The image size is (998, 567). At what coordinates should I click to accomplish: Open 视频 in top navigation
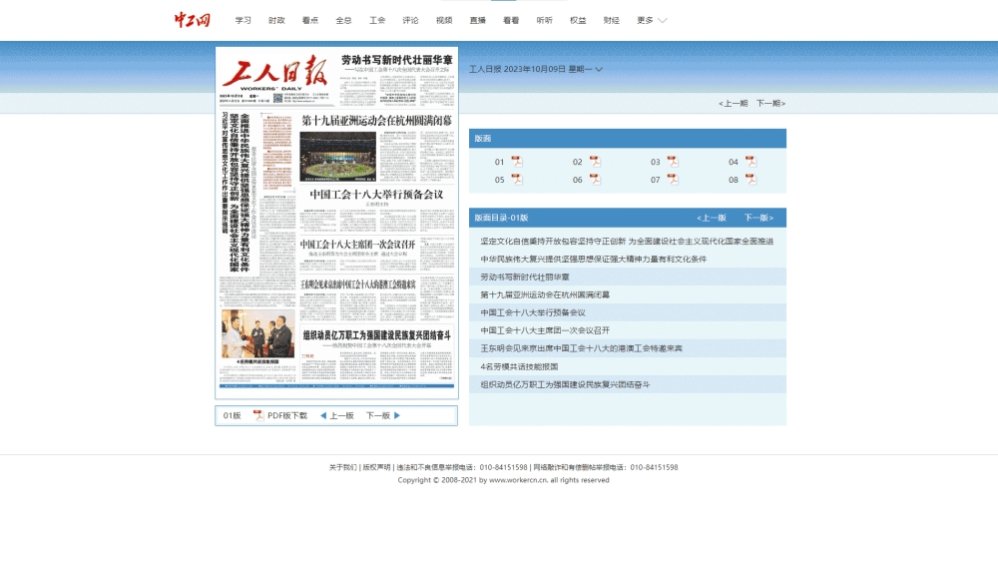(444, 20)
